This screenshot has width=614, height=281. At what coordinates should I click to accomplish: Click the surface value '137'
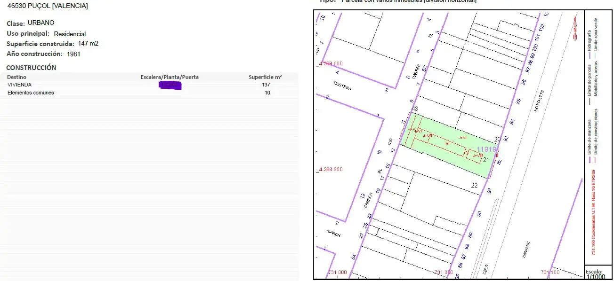266,85
